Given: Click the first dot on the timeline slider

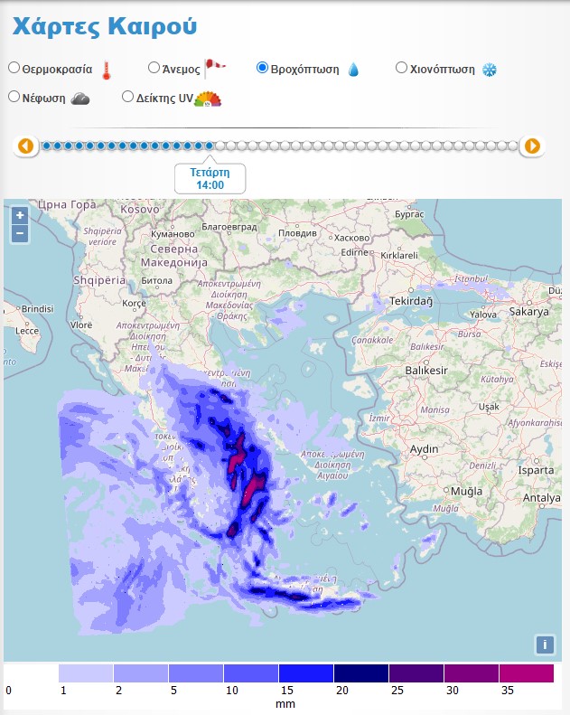Looking at the screenshot, I should click(46, 146).
